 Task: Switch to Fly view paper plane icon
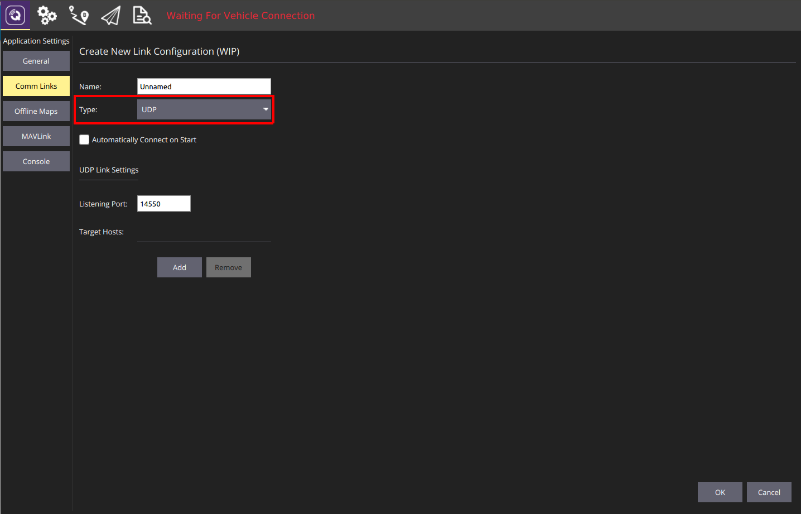click(110, 15)
